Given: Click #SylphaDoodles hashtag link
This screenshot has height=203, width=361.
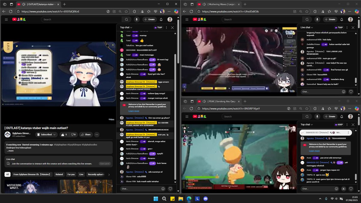Looking at the screenshot, I should 89,145.
